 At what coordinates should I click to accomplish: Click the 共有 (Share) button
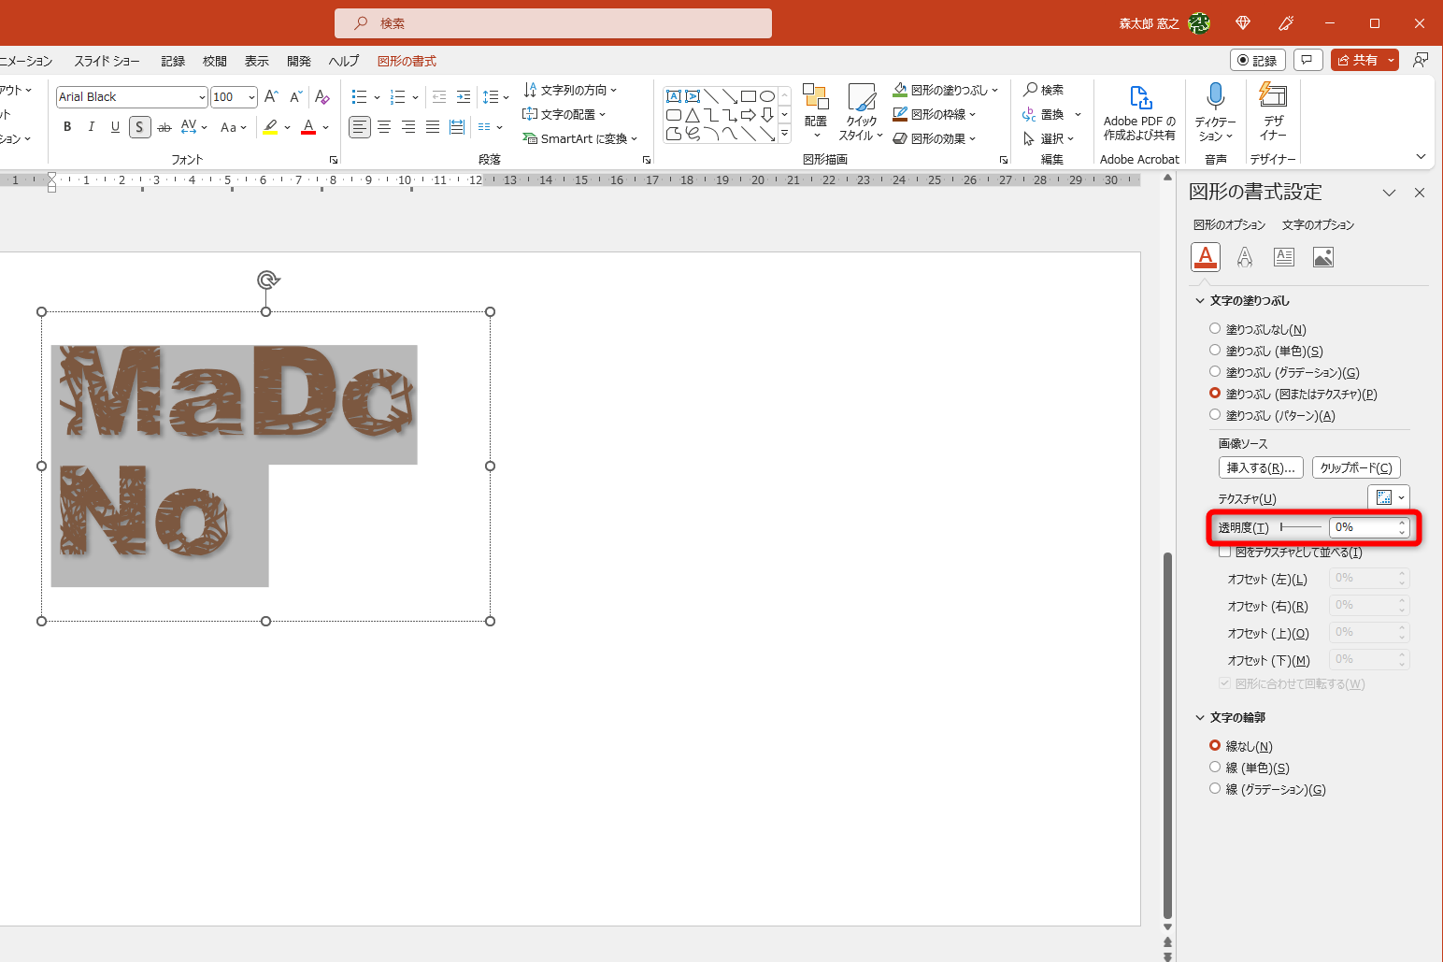[1357, 60]
